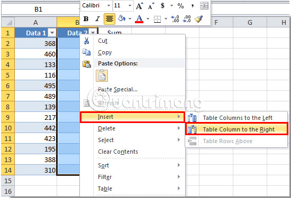Click the paste icon under Paste Options
This screenshot has width=291, height=198.
coord(102,76)
